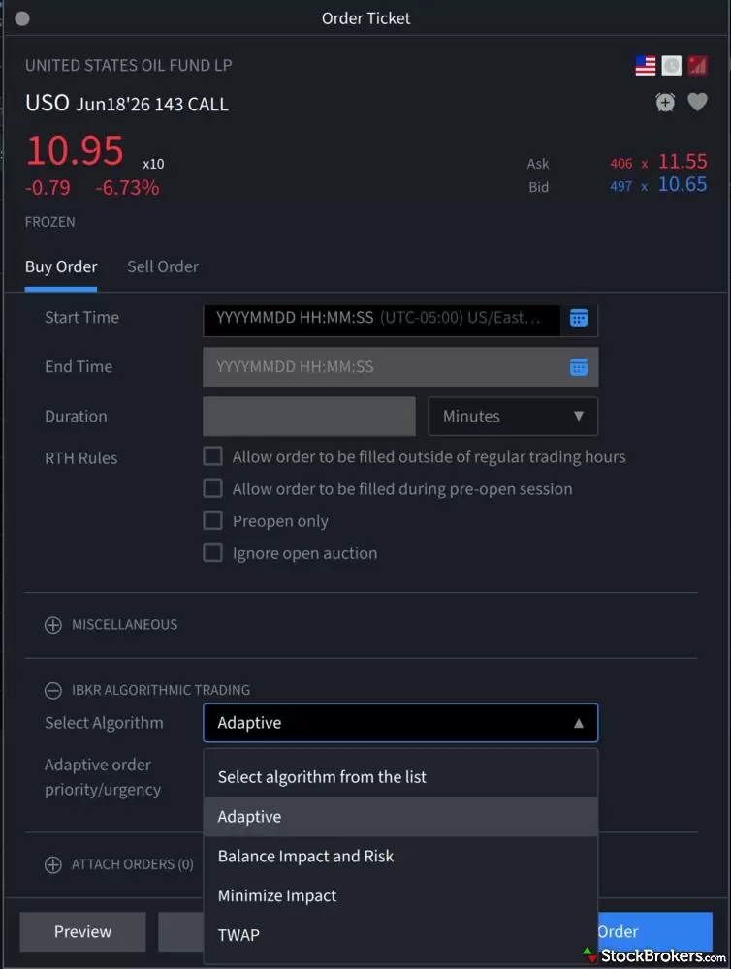Click the ask price 11.55
This screenshot has width=731, height=969.
click(683, 161)
